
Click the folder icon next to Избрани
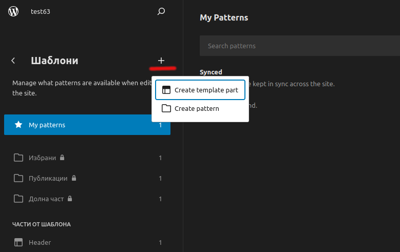[18, 158]
